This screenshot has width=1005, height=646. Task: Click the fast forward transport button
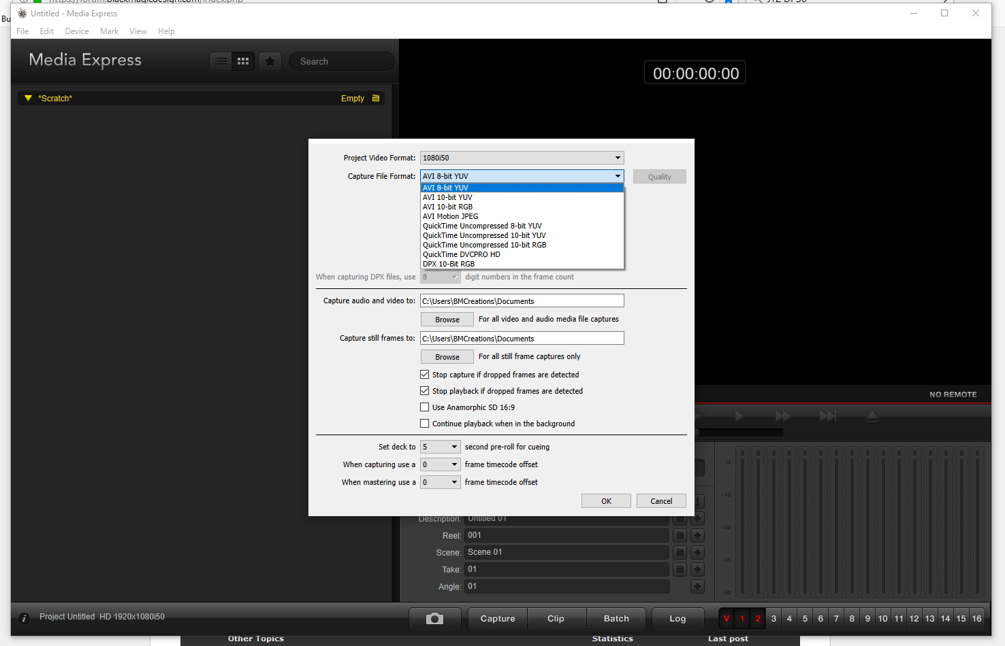pyautogui.click(x=783, y=415)
